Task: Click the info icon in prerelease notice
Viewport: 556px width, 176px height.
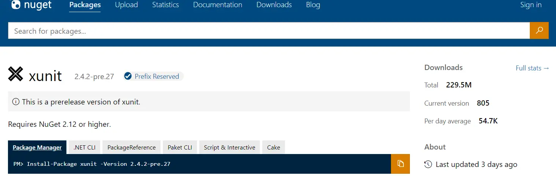Action: [16, 102]
